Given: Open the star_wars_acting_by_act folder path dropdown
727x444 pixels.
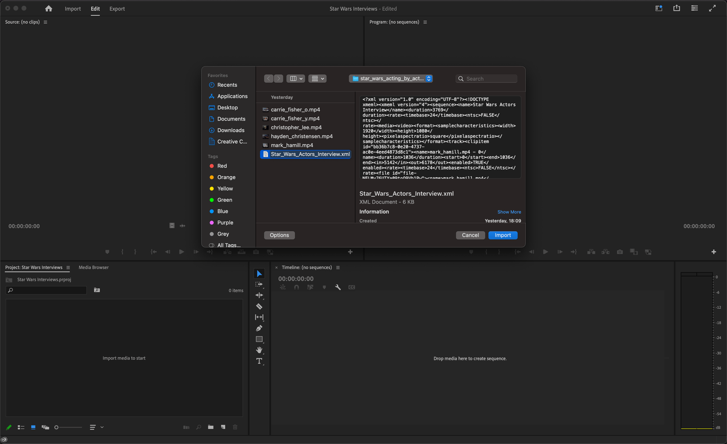Looking at the screenshot, I should pyautogui.click(x=391, y=78).
